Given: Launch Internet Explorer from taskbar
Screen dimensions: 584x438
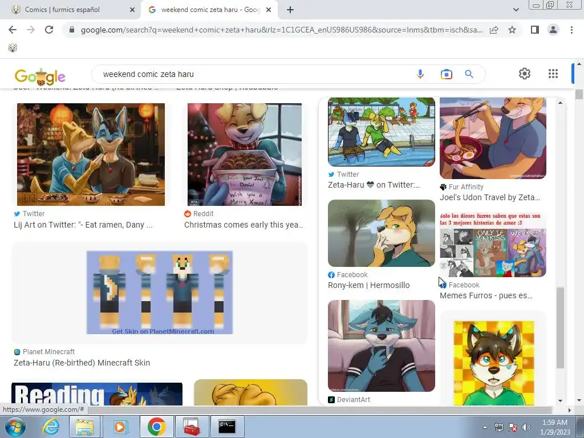Looking at the screenshot, I should [51, 427].
